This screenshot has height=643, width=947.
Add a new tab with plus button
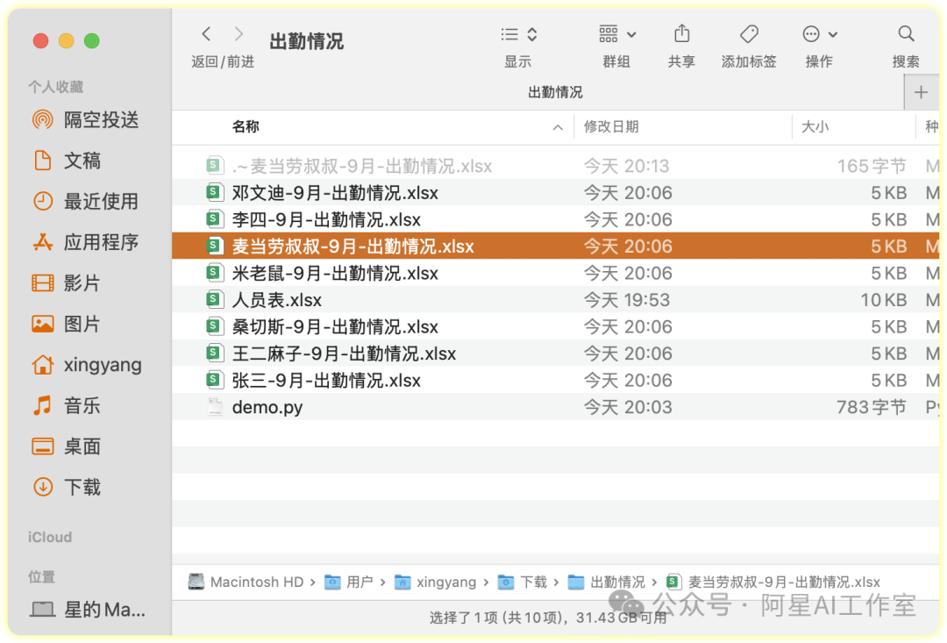tap(921, 92)
